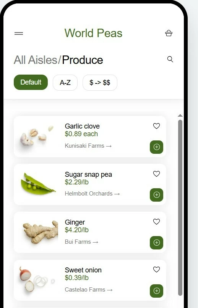Toggle heart favorite on Sweet onion
The height and width of the screenshot is (308, 198).
[x=156, y=269]
